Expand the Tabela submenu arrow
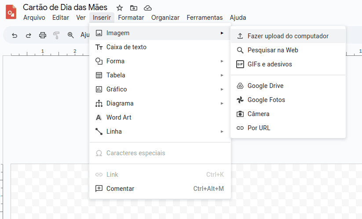 [222, 75]
